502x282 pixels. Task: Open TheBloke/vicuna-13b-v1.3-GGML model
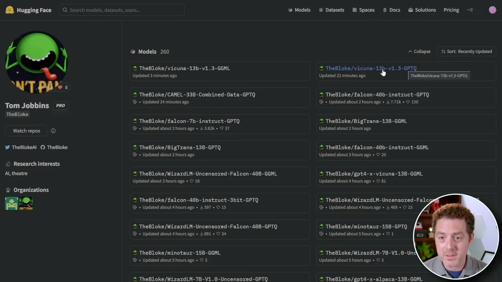pyautogui.click(x=220, y=71)
